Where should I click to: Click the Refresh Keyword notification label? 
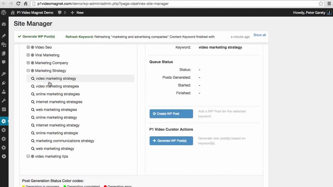pyautogui.click(x=79, y=37)
